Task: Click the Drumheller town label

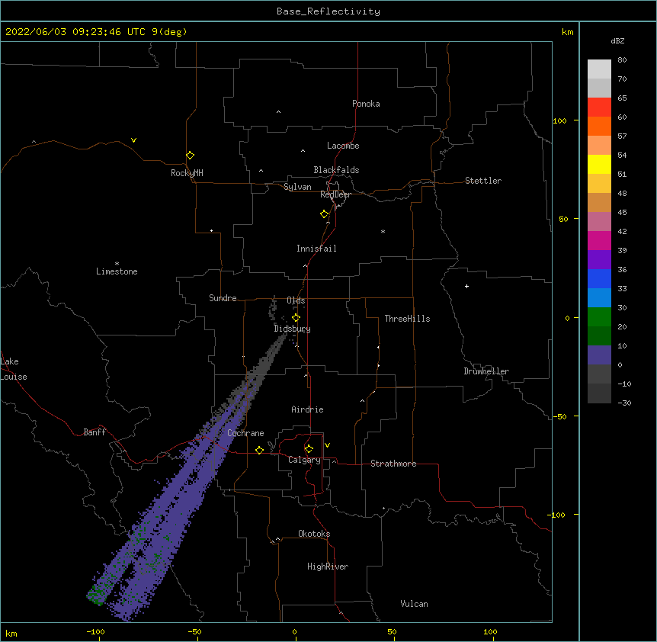Action: click(486, 371)
